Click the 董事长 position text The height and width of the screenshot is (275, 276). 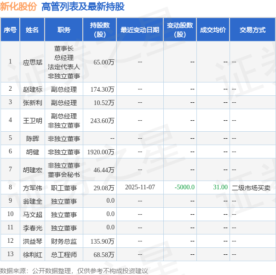point(64,48)
